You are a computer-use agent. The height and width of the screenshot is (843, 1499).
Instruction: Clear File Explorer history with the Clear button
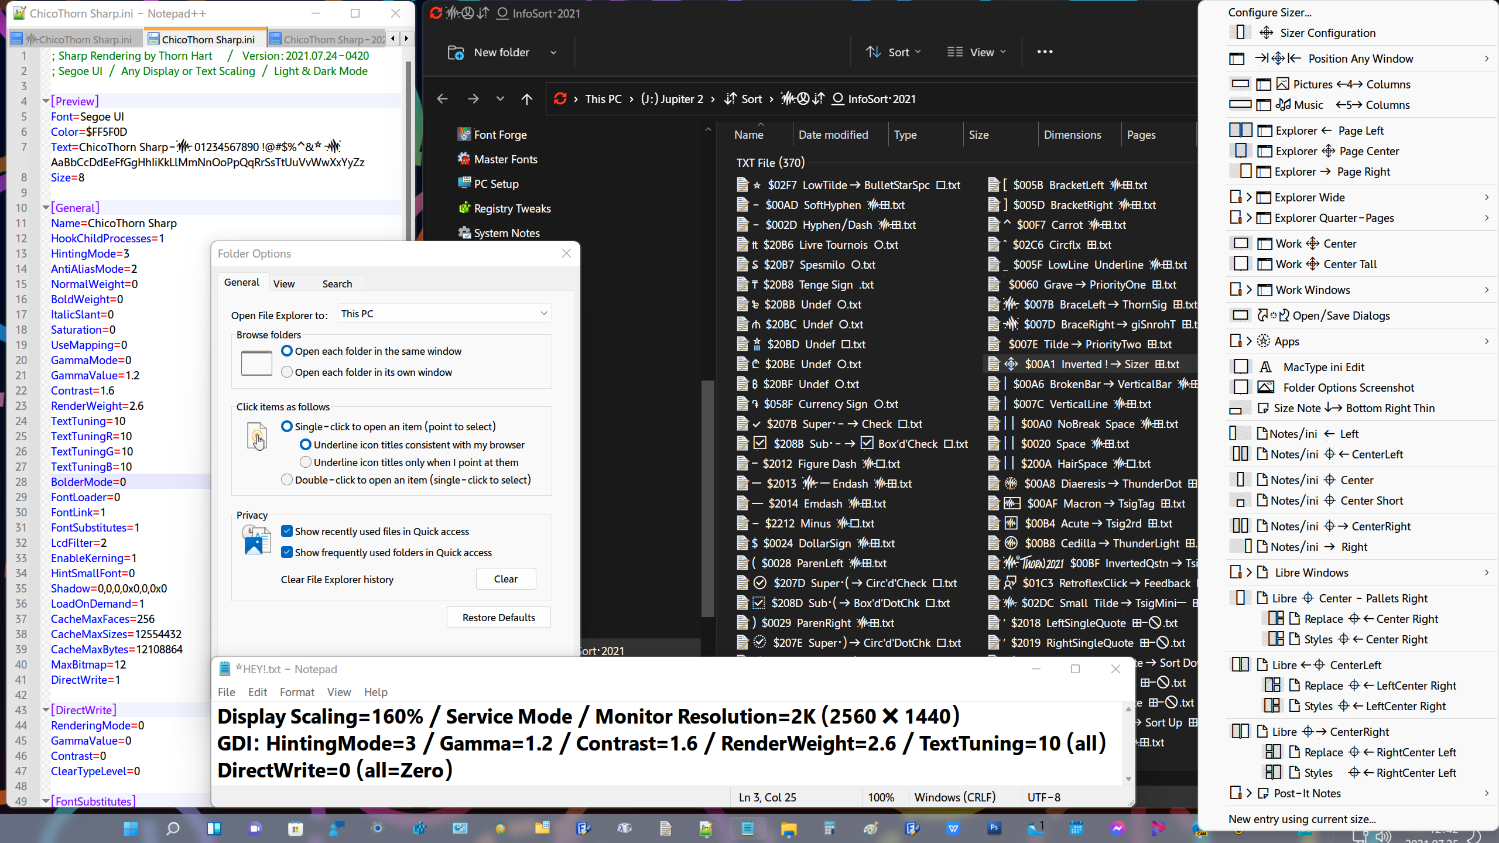(505, 578)
